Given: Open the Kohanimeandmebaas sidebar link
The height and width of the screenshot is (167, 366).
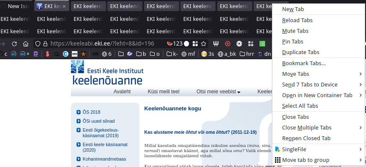Looking at the screenshot, I should 104,159.
